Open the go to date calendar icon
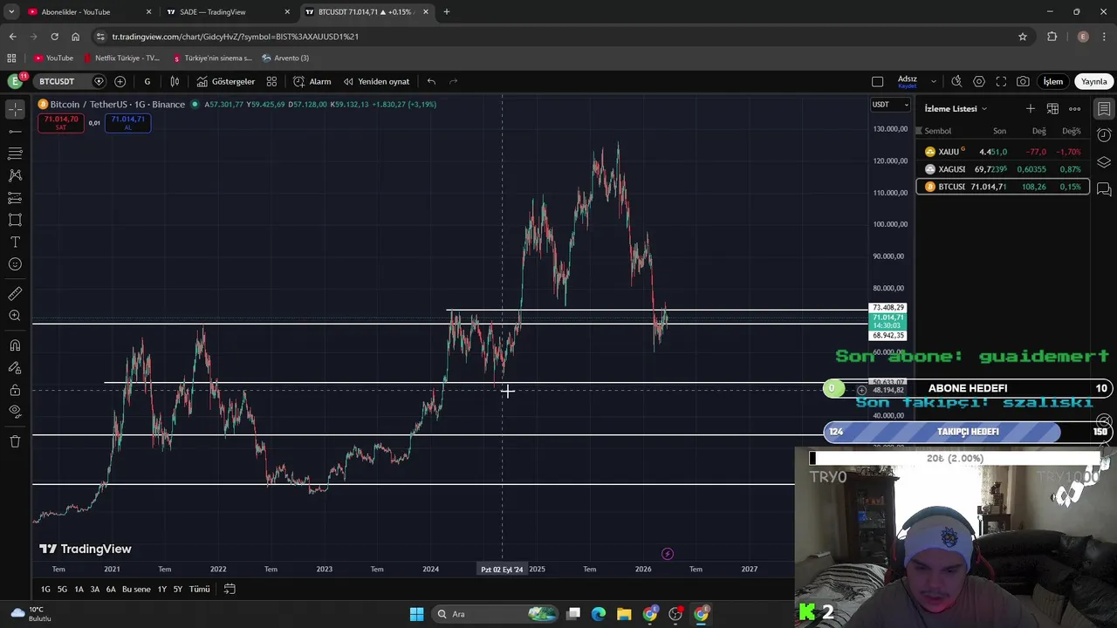 (230, 589)
